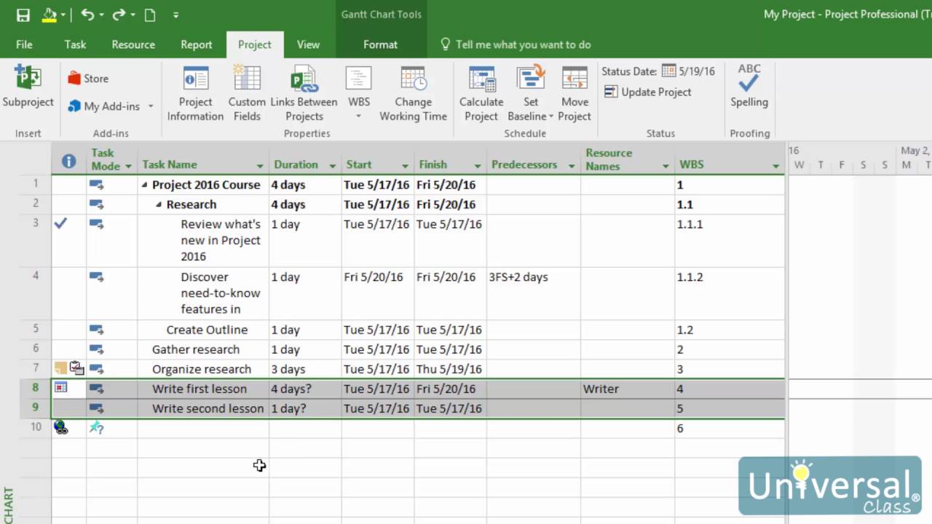
Task: Open the Resource Names column filter arrow
Action: 666,166
